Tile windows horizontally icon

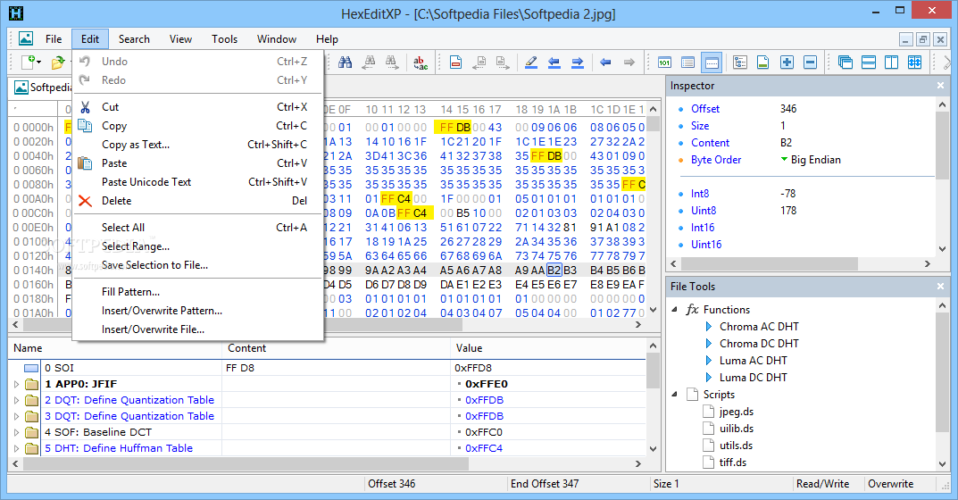[868, 62]
